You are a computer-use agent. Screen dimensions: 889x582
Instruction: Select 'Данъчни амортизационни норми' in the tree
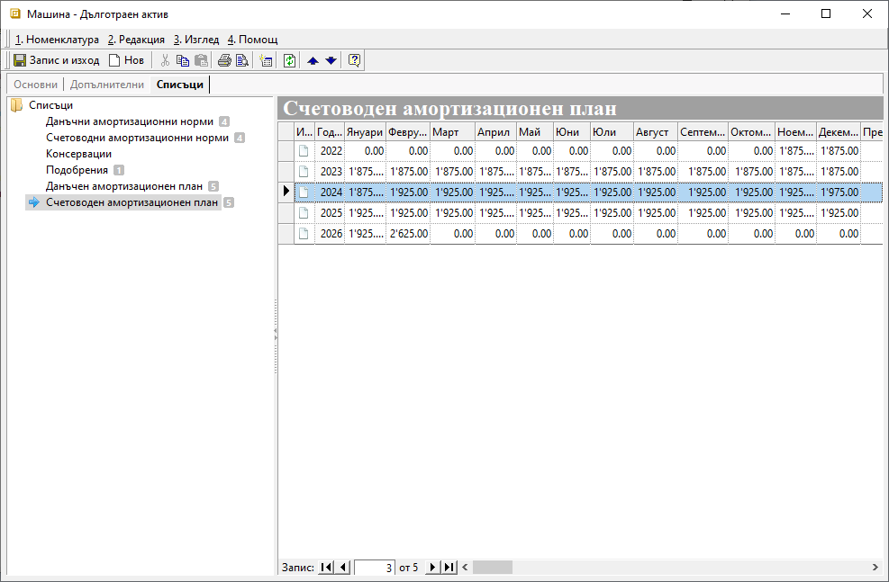tap(130, 121)
